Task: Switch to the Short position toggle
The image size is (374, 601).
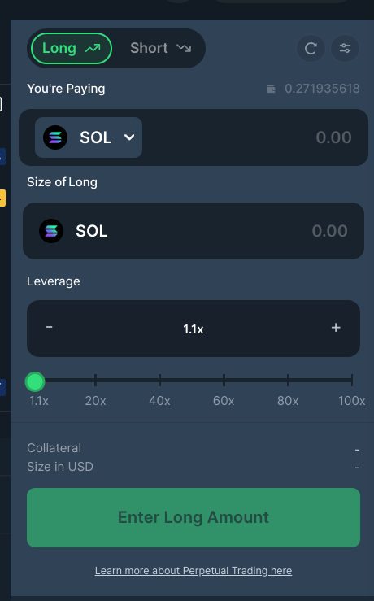Action: [x=160, y=48]
